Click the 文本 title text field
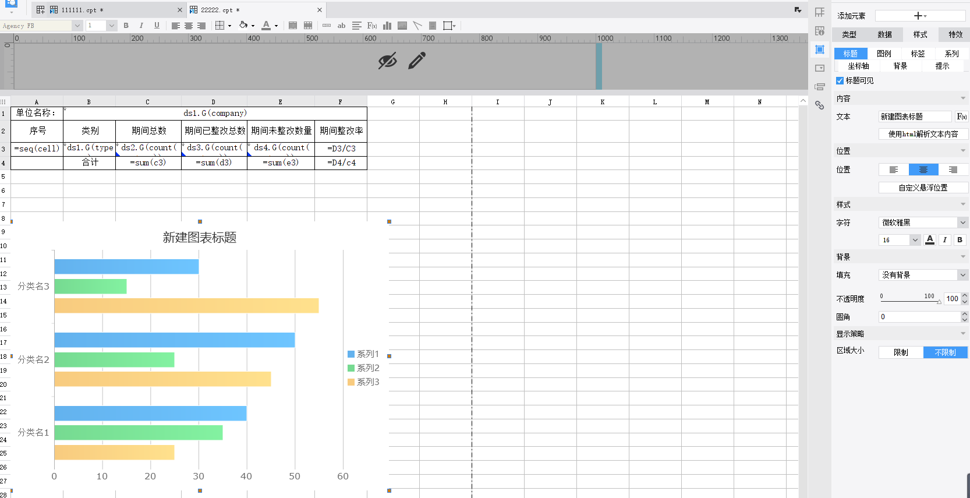970x498 pixels. [915, 116]
